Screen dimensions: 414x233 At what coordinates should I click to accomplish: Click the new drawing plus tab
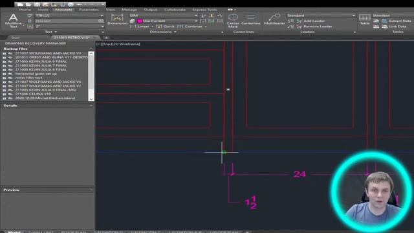(106, 38)
